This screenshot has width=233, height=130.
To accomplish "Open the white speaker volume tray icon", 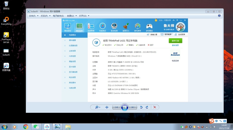I will click(x=215, y=127).
